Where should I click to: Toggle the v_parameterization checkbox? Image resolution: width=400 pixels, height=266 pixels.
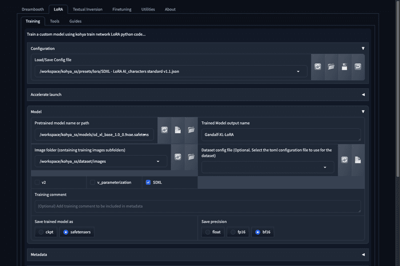[93, 182]
